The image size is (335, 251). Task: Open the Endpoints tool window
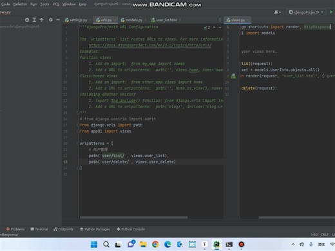[63, 229]
